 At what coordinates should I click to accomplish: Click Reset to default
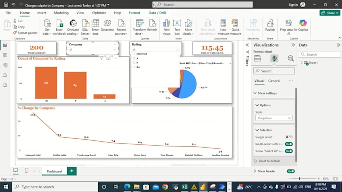(267, 161)
